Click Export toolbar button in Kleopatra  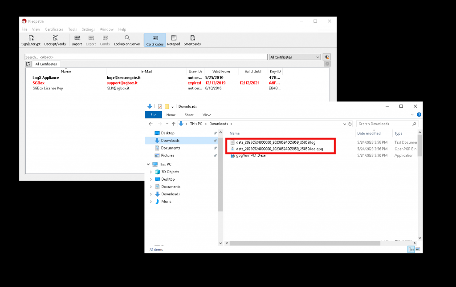(91, 40)
